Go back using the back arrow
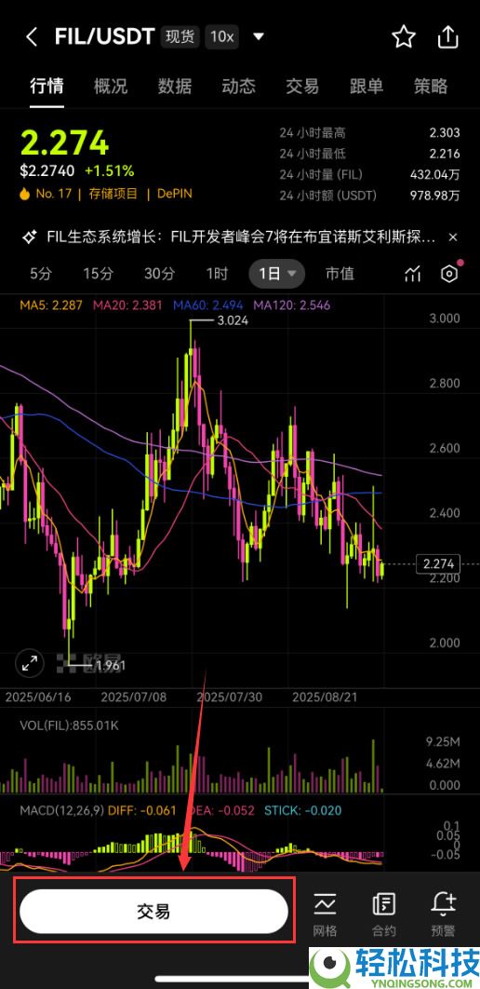The image size is (480, 989). 32,37
